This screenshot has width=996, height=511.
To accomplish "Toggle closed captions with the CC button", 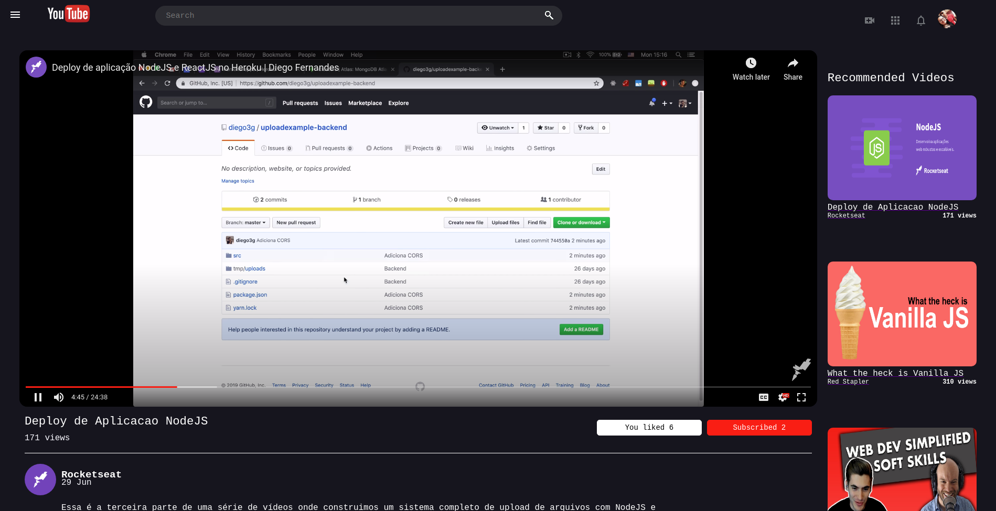I will pyautogui.click(x=764, y=397).
